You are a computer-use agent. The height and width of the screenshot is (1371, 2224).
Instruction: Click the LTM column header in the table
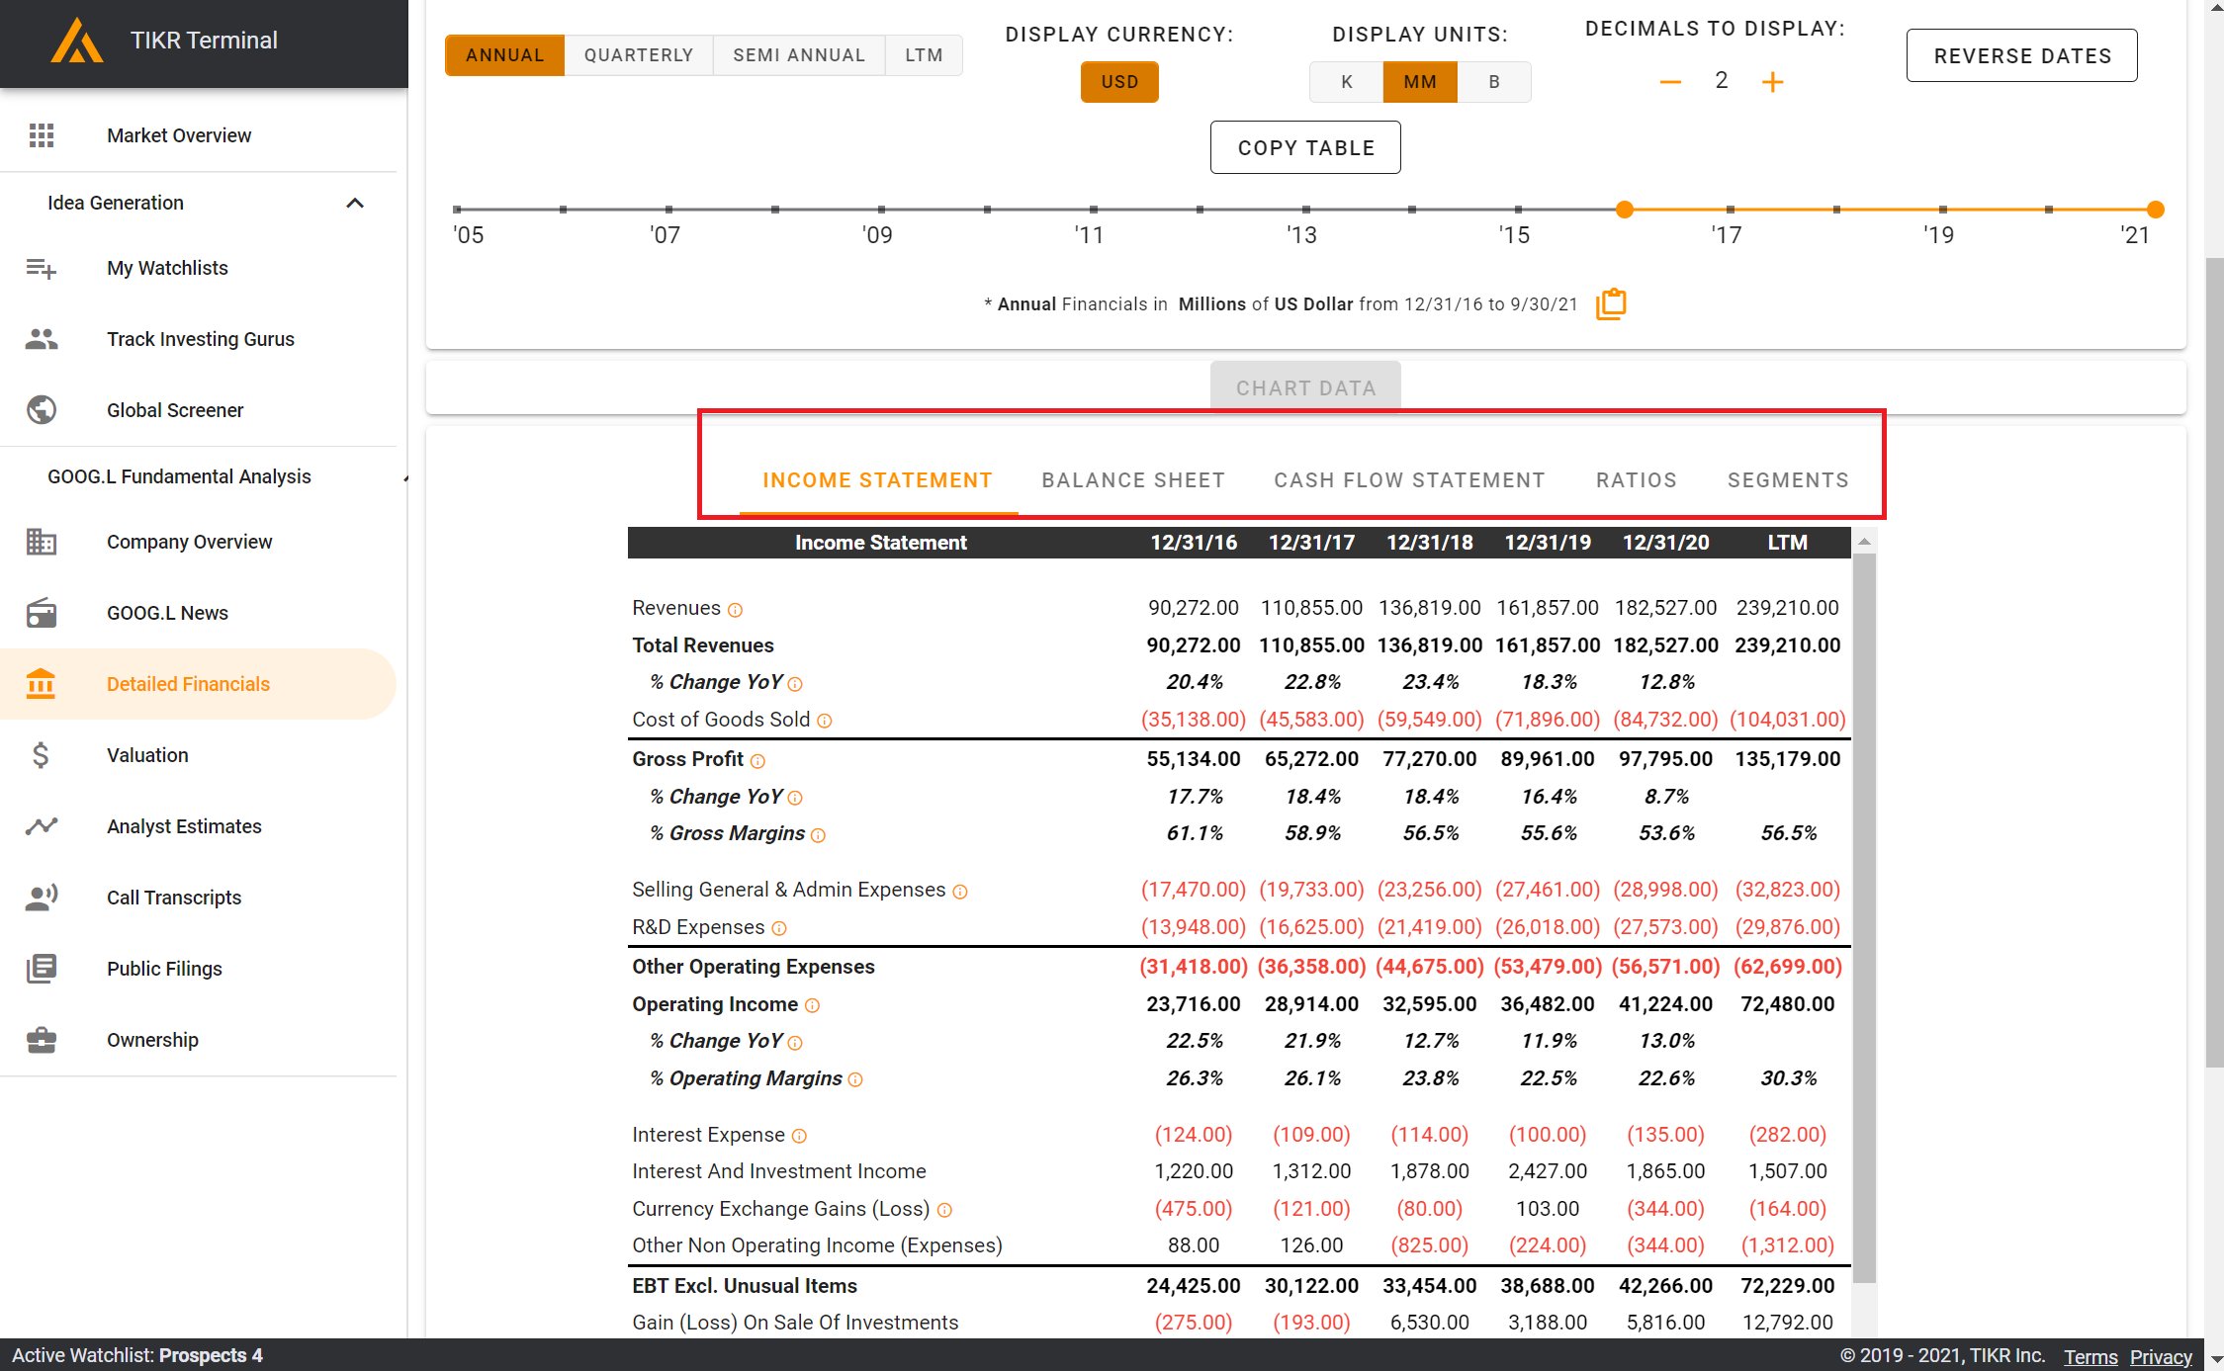click(x=1788, y=543)
